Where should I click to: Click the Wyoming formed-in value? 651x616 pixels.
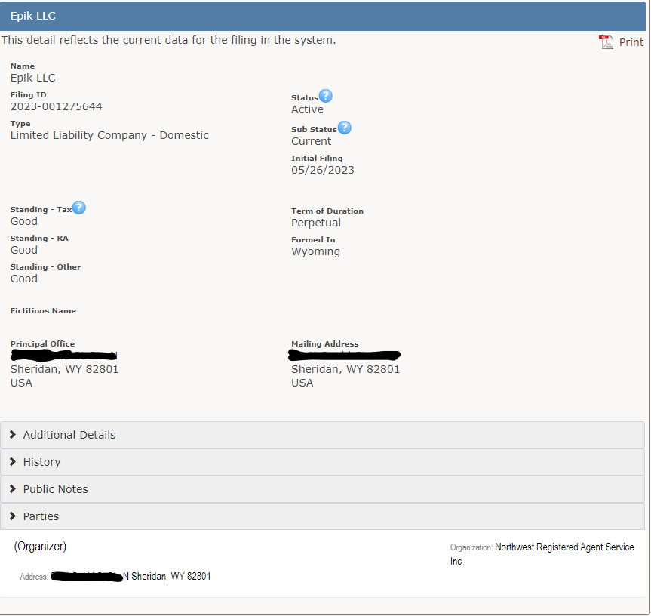click(315, 251)
